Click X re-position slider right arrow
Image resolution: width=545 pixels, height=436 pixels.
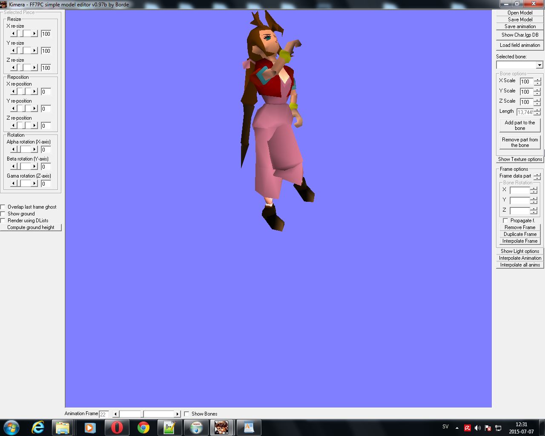pos(34,92)
